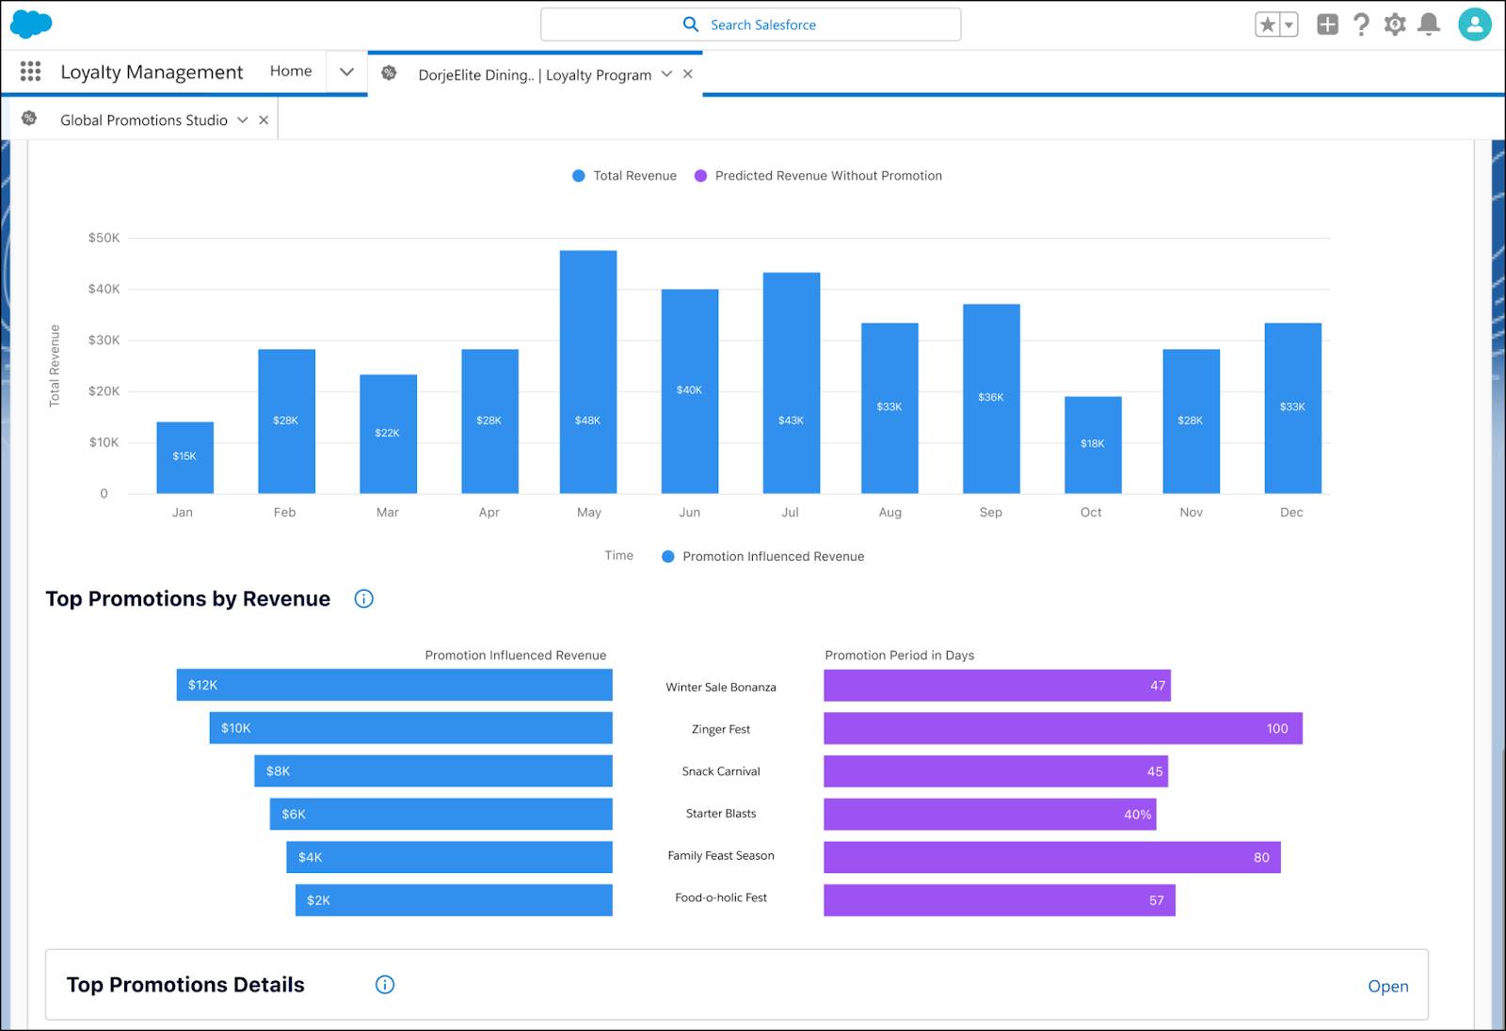The image size is (1506, 1031).
Task: Open Top Promotions Details
Action: click(x=1387, y=986)
